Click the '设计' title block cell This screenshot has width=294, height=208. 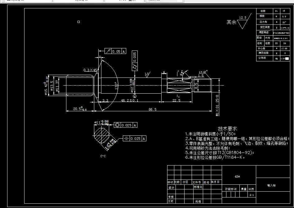171,188
